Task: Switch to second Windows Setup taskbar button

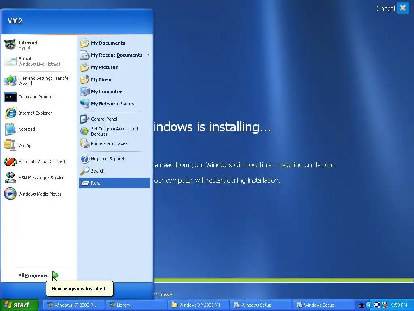Action: pos(323,305)
